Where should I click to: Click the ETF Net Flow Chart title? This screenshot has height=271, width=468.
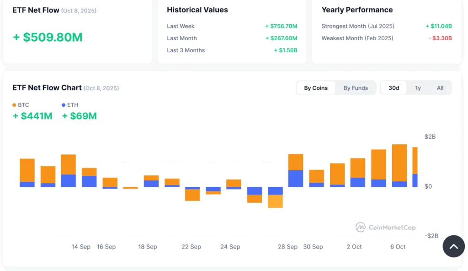(x=47, y=88)
